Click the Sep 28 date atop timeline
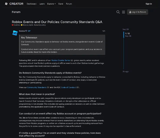The image size is (160, 138). (125, 29)
